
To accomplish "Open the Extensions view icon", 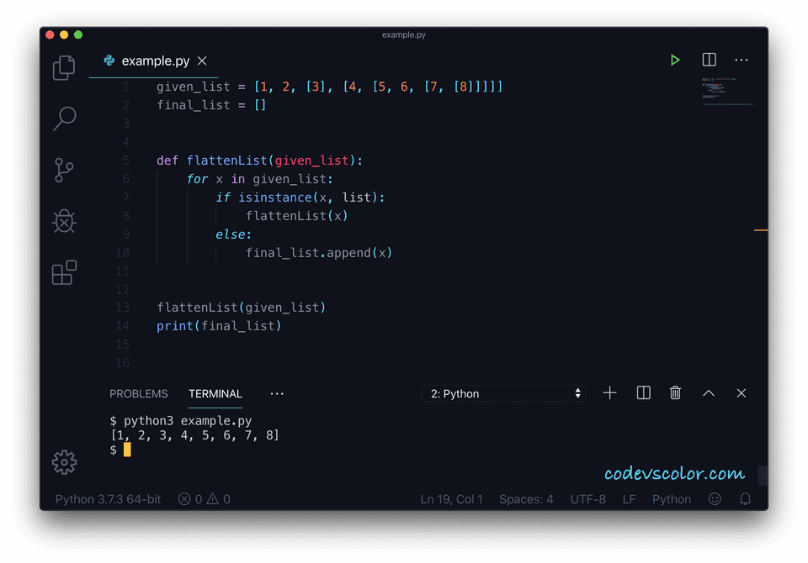I will [x=64, y=272].
